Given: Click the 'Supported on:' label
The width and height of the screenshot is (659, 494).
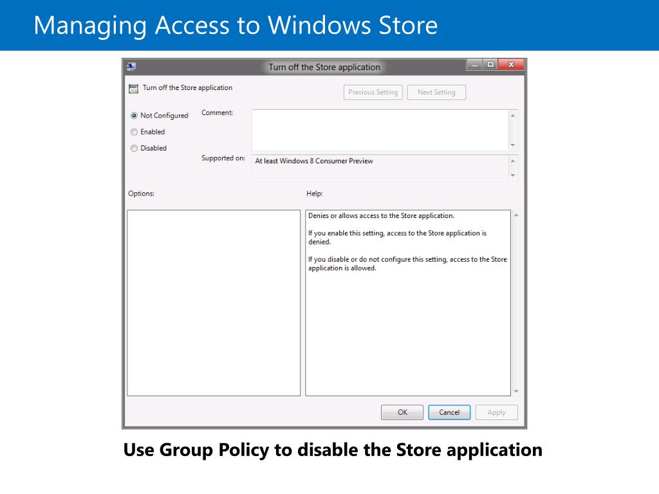Looking at the screenshot, I should coord(223,158).
